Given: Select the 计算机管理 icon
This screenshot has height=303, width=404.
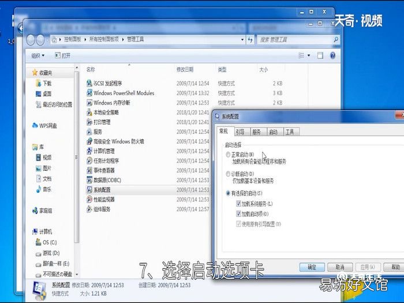Looking at the screenshot, I should point(89,151).
